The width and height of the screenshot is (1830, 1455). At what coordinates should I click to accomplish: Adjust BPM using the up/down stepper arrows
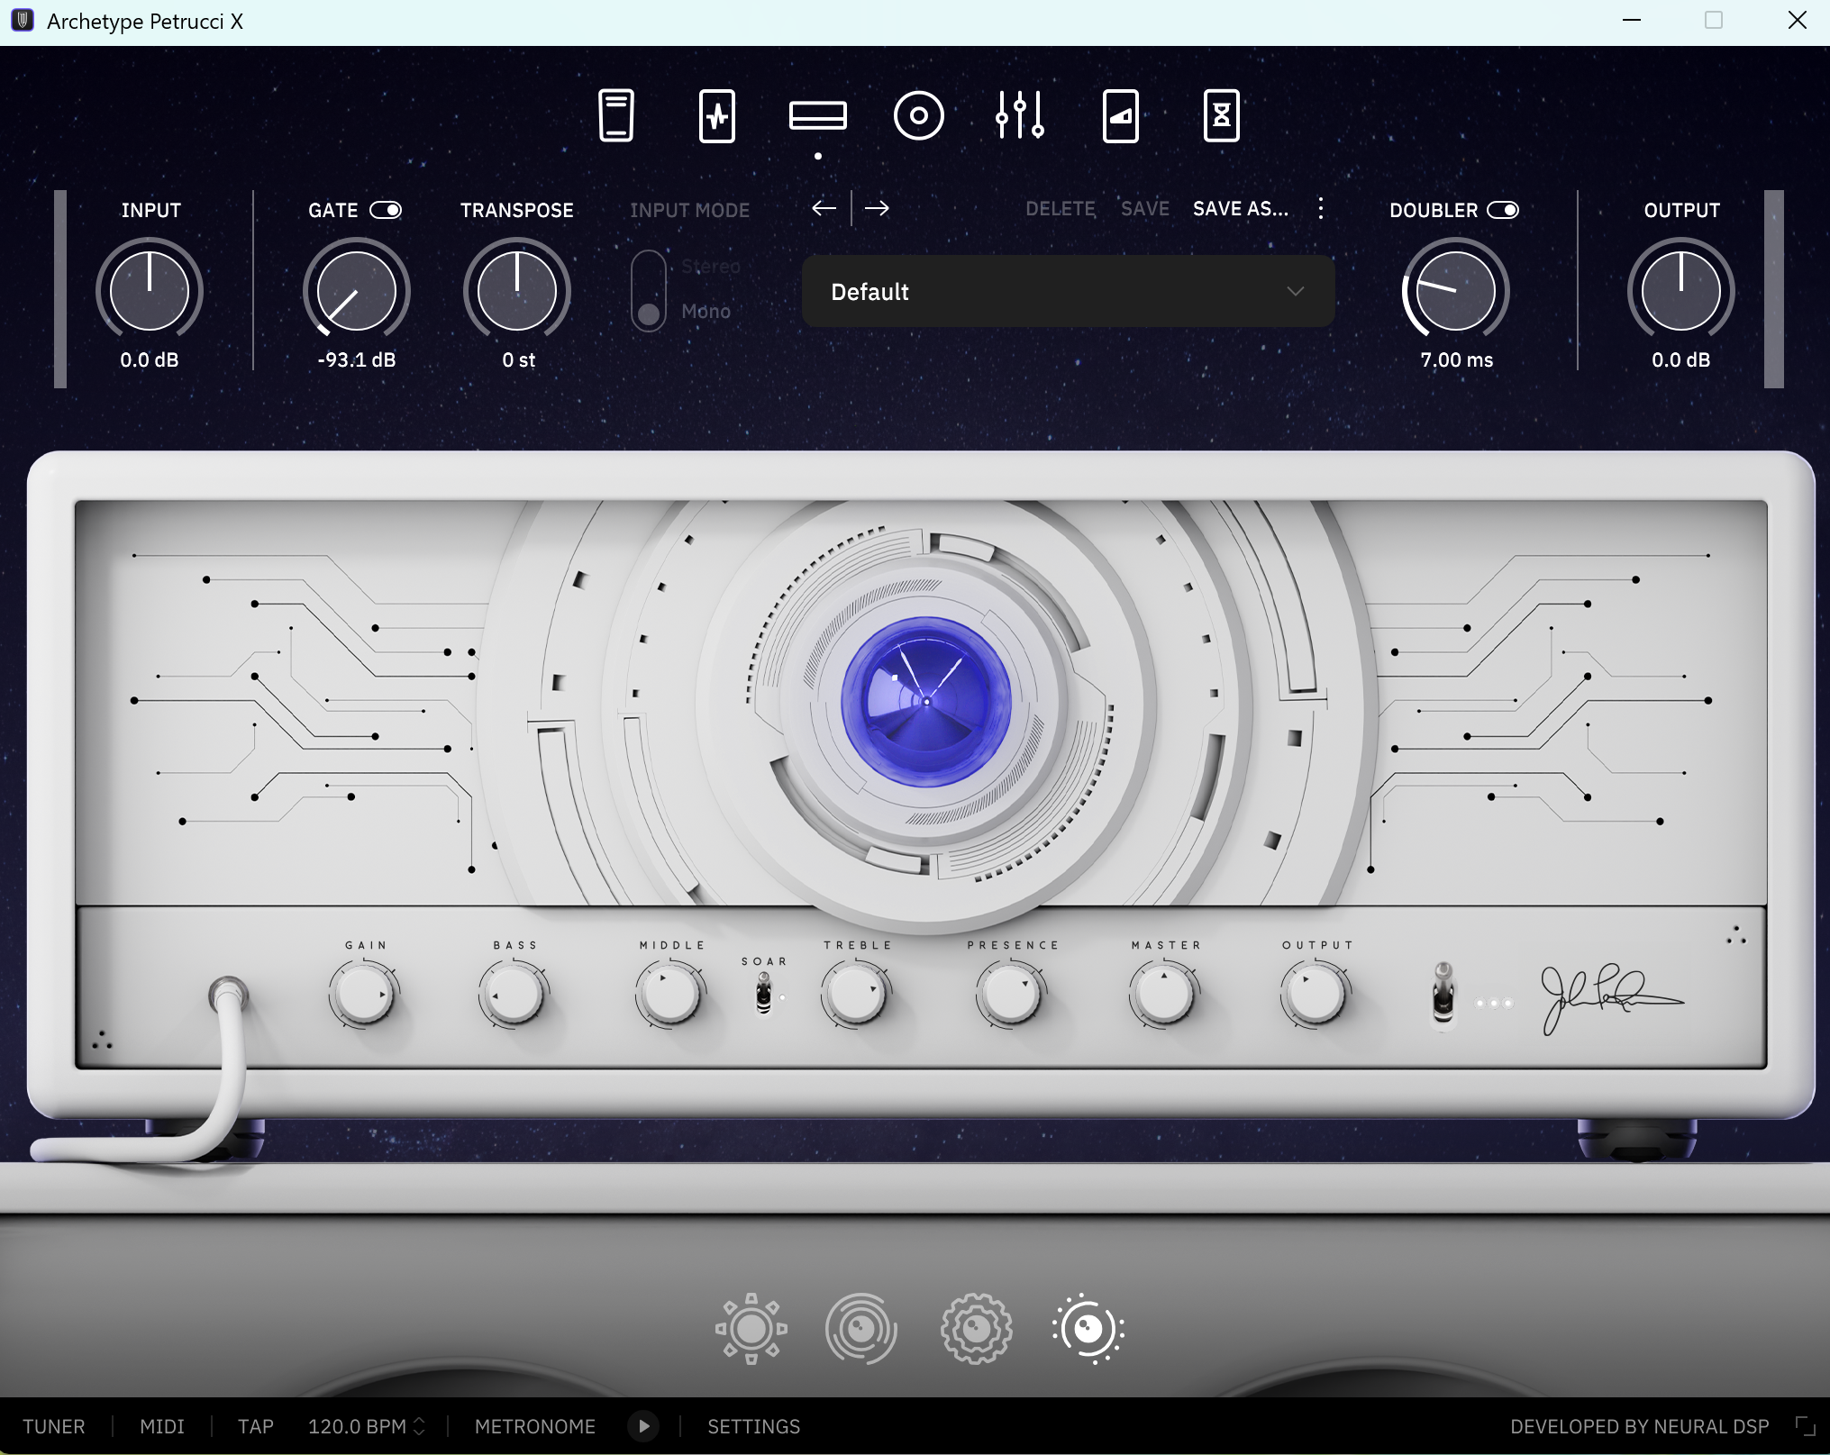(419, 1426)
